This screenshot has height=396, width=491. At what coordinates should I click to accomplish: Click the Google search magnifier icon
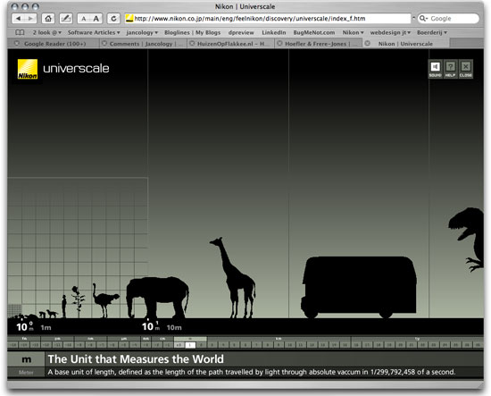[x=423, y=19]
